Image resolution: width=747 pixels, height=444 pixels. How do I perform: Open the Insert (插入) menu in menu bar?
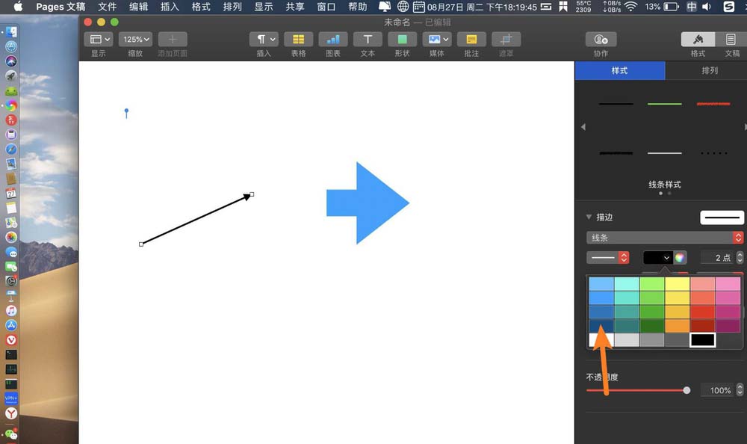click(170, 7)
